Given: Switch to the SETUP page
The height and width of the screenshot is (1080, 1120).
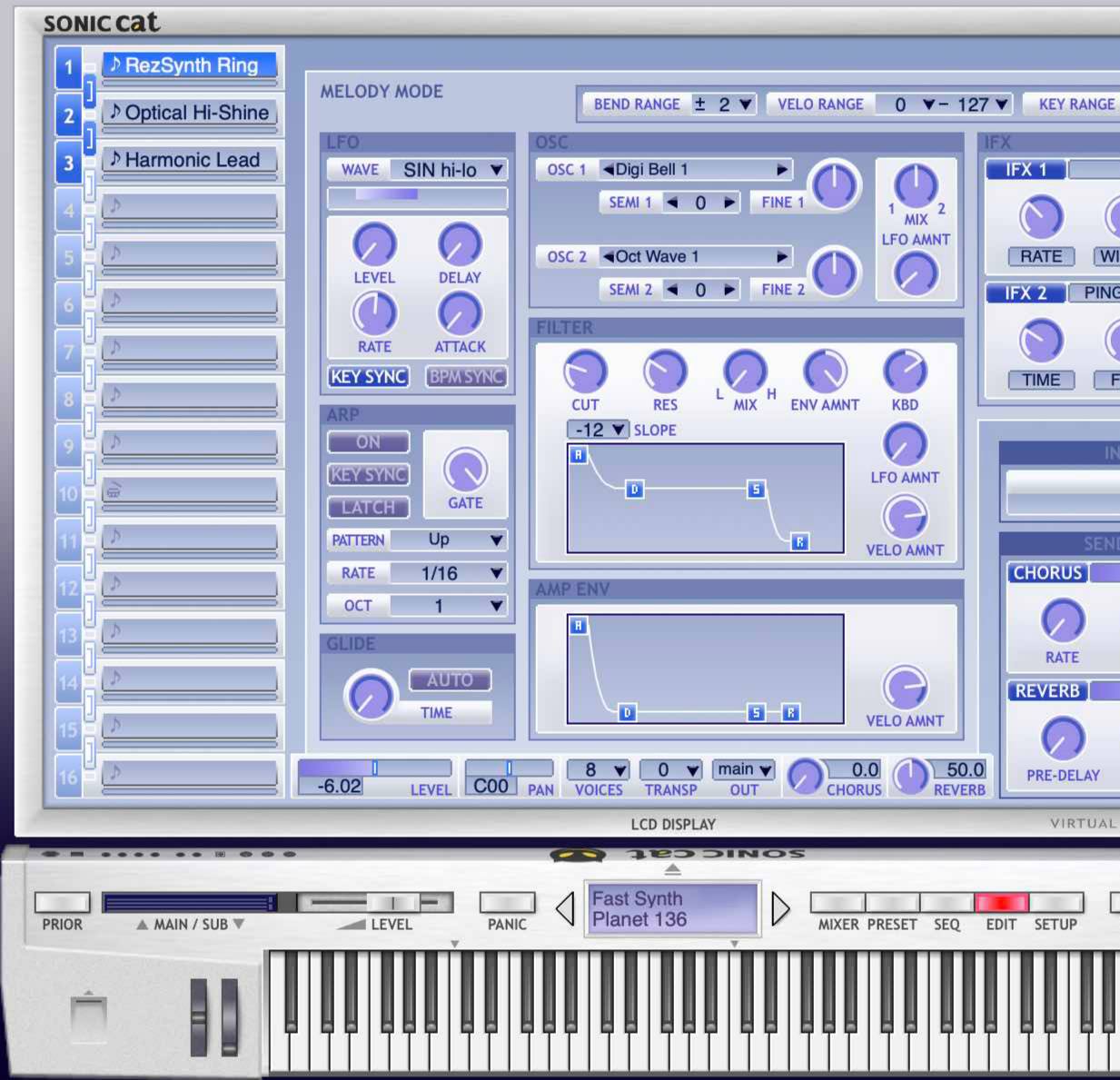Looking at the screenshot, I should click(1056, 903).
